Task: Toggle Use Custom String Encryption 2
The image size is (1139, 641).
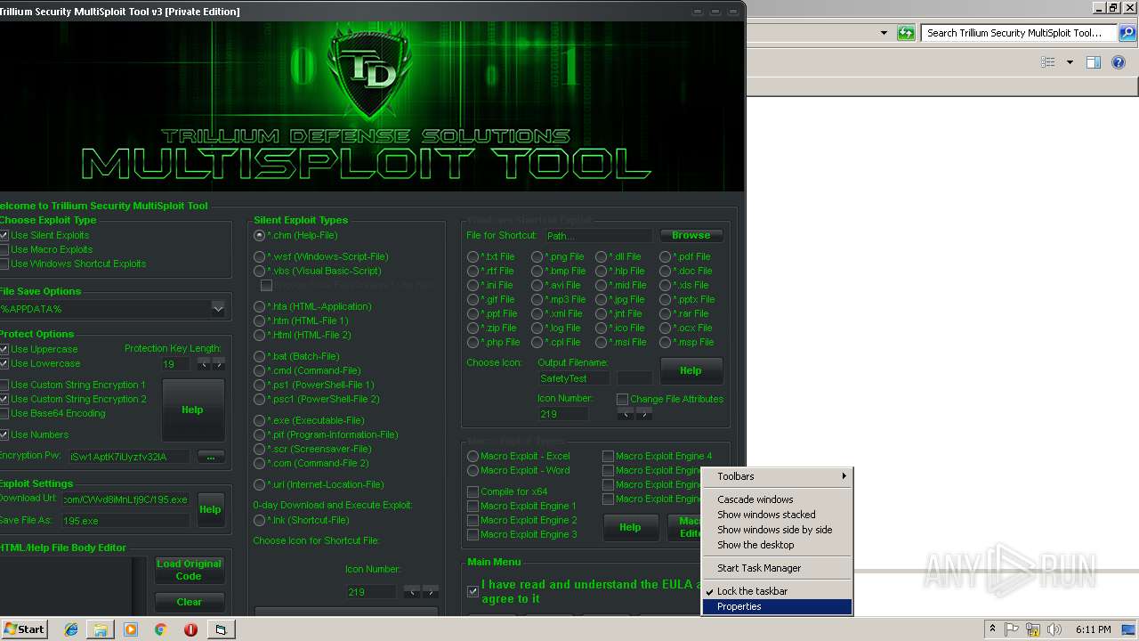Action: pyautogui.click(x=4, y=399)
